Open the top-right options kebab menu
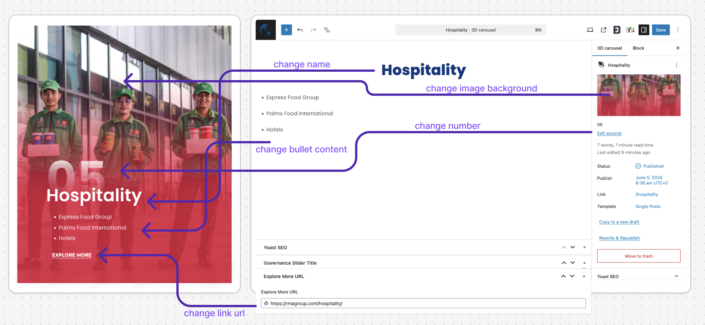The image size is (705, 325). (x=678, y=30)
